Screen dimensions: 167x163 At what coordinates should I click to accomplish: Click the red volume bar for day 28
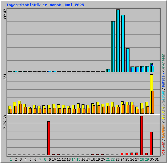click(x=142, y=136)
